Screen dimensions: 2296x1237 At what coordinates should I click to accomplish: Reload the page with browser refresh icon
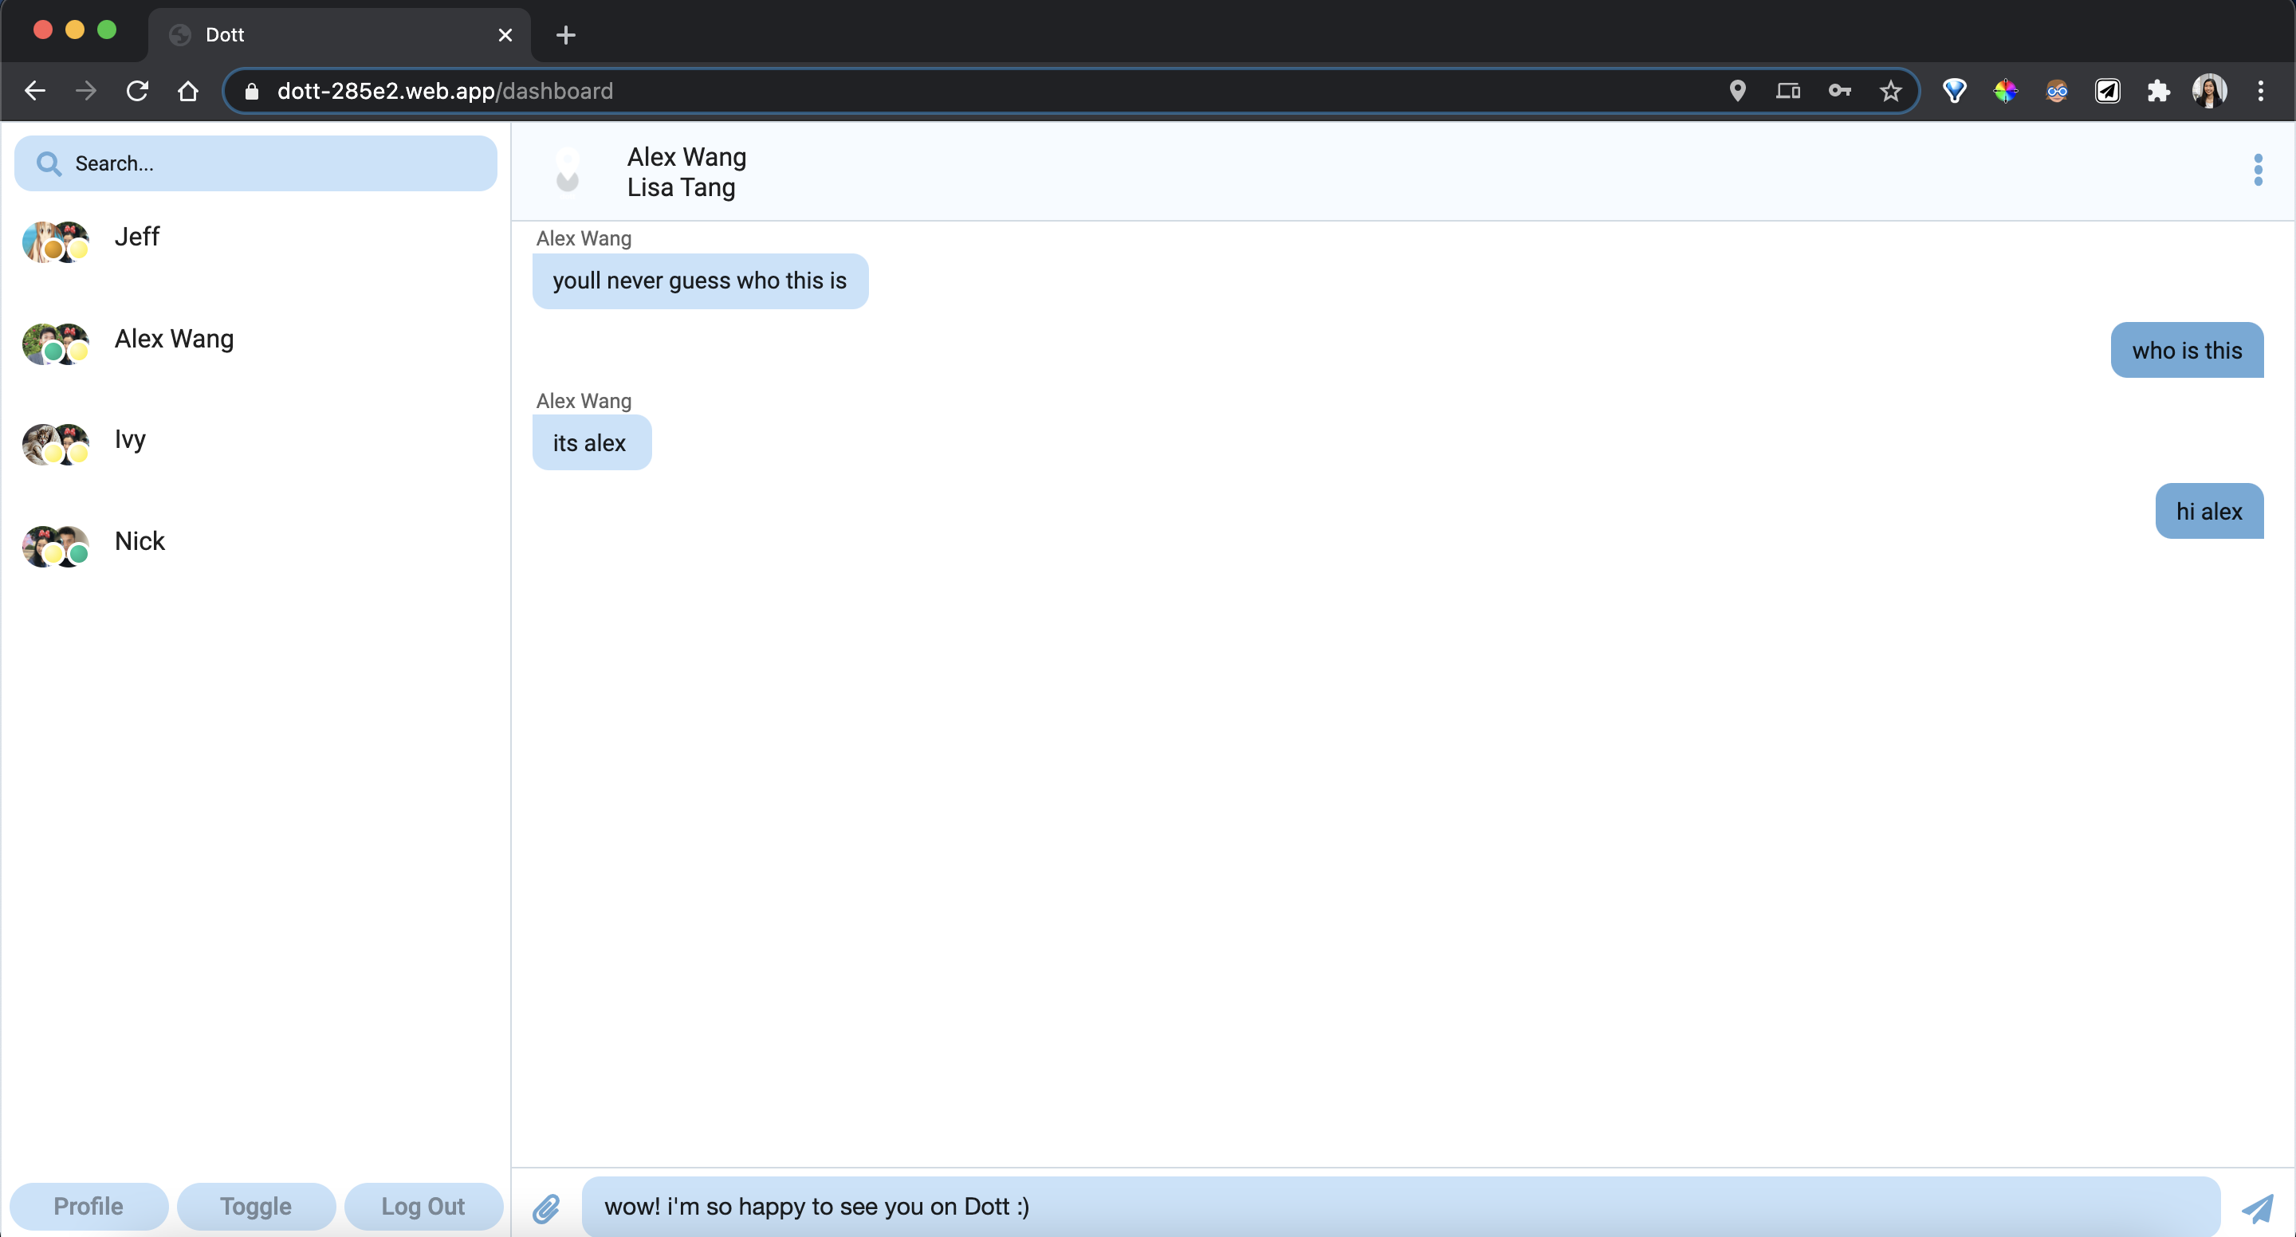137,91
